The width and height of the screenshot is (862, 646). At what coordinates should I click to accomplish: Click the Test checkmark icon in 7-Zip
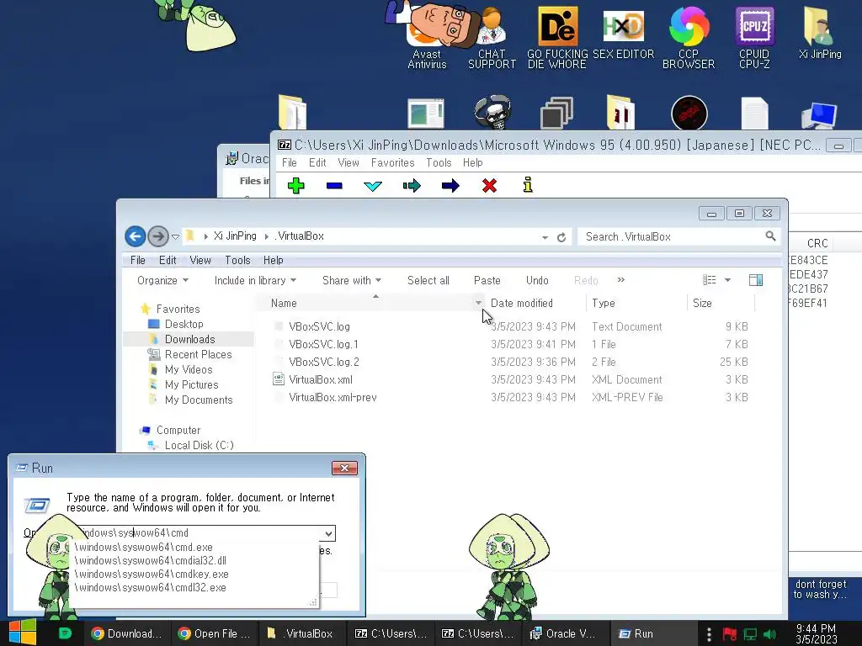pos(373,186)
